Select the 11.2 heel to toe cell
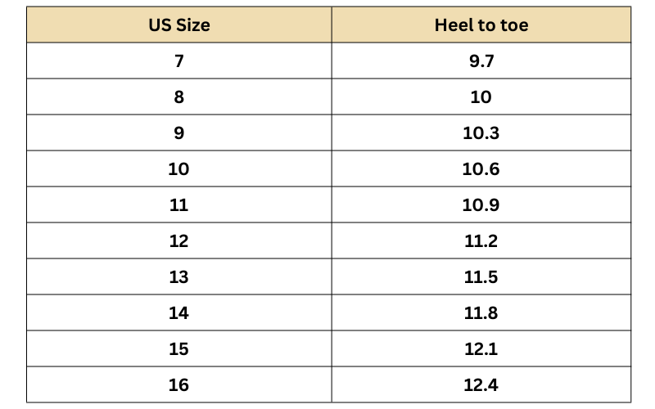This screenshot has height=409, width=655. (x=481, y=241)
